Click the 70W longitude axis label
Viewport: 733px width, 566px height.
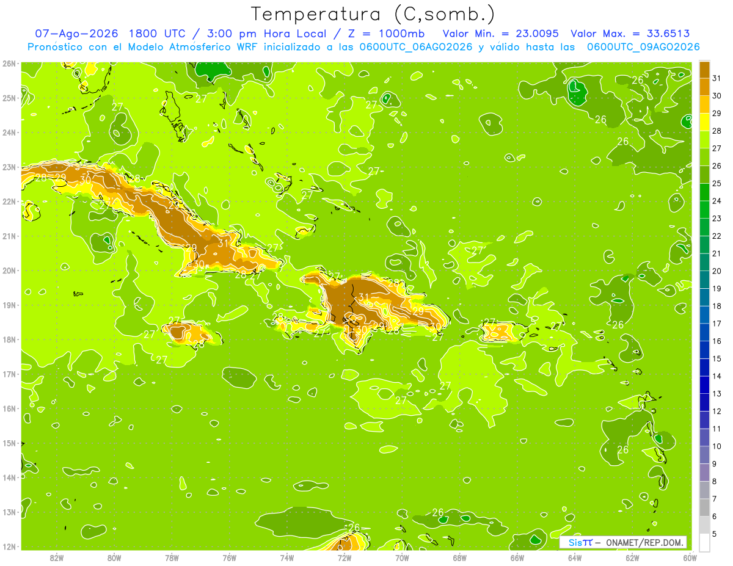402,557
